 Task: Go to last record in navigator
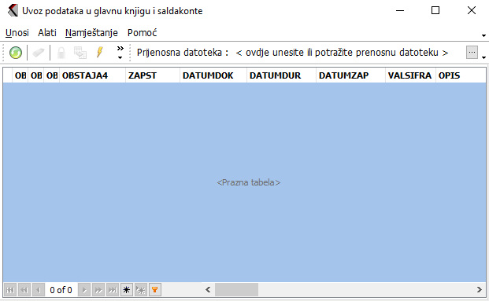(x=113, y=290)
